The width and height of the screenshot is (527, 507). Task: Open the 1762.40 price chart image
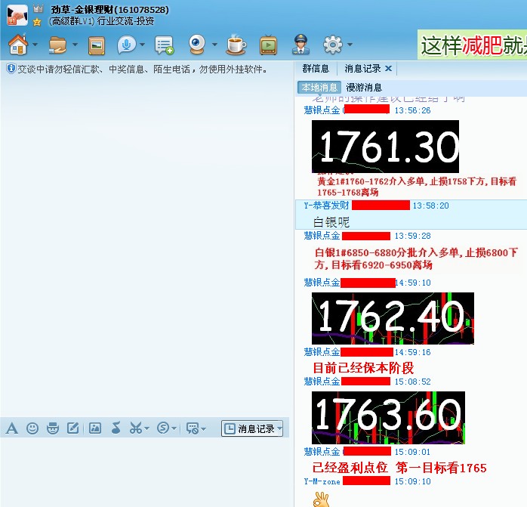pyautogui.click(x=393, y=318)
